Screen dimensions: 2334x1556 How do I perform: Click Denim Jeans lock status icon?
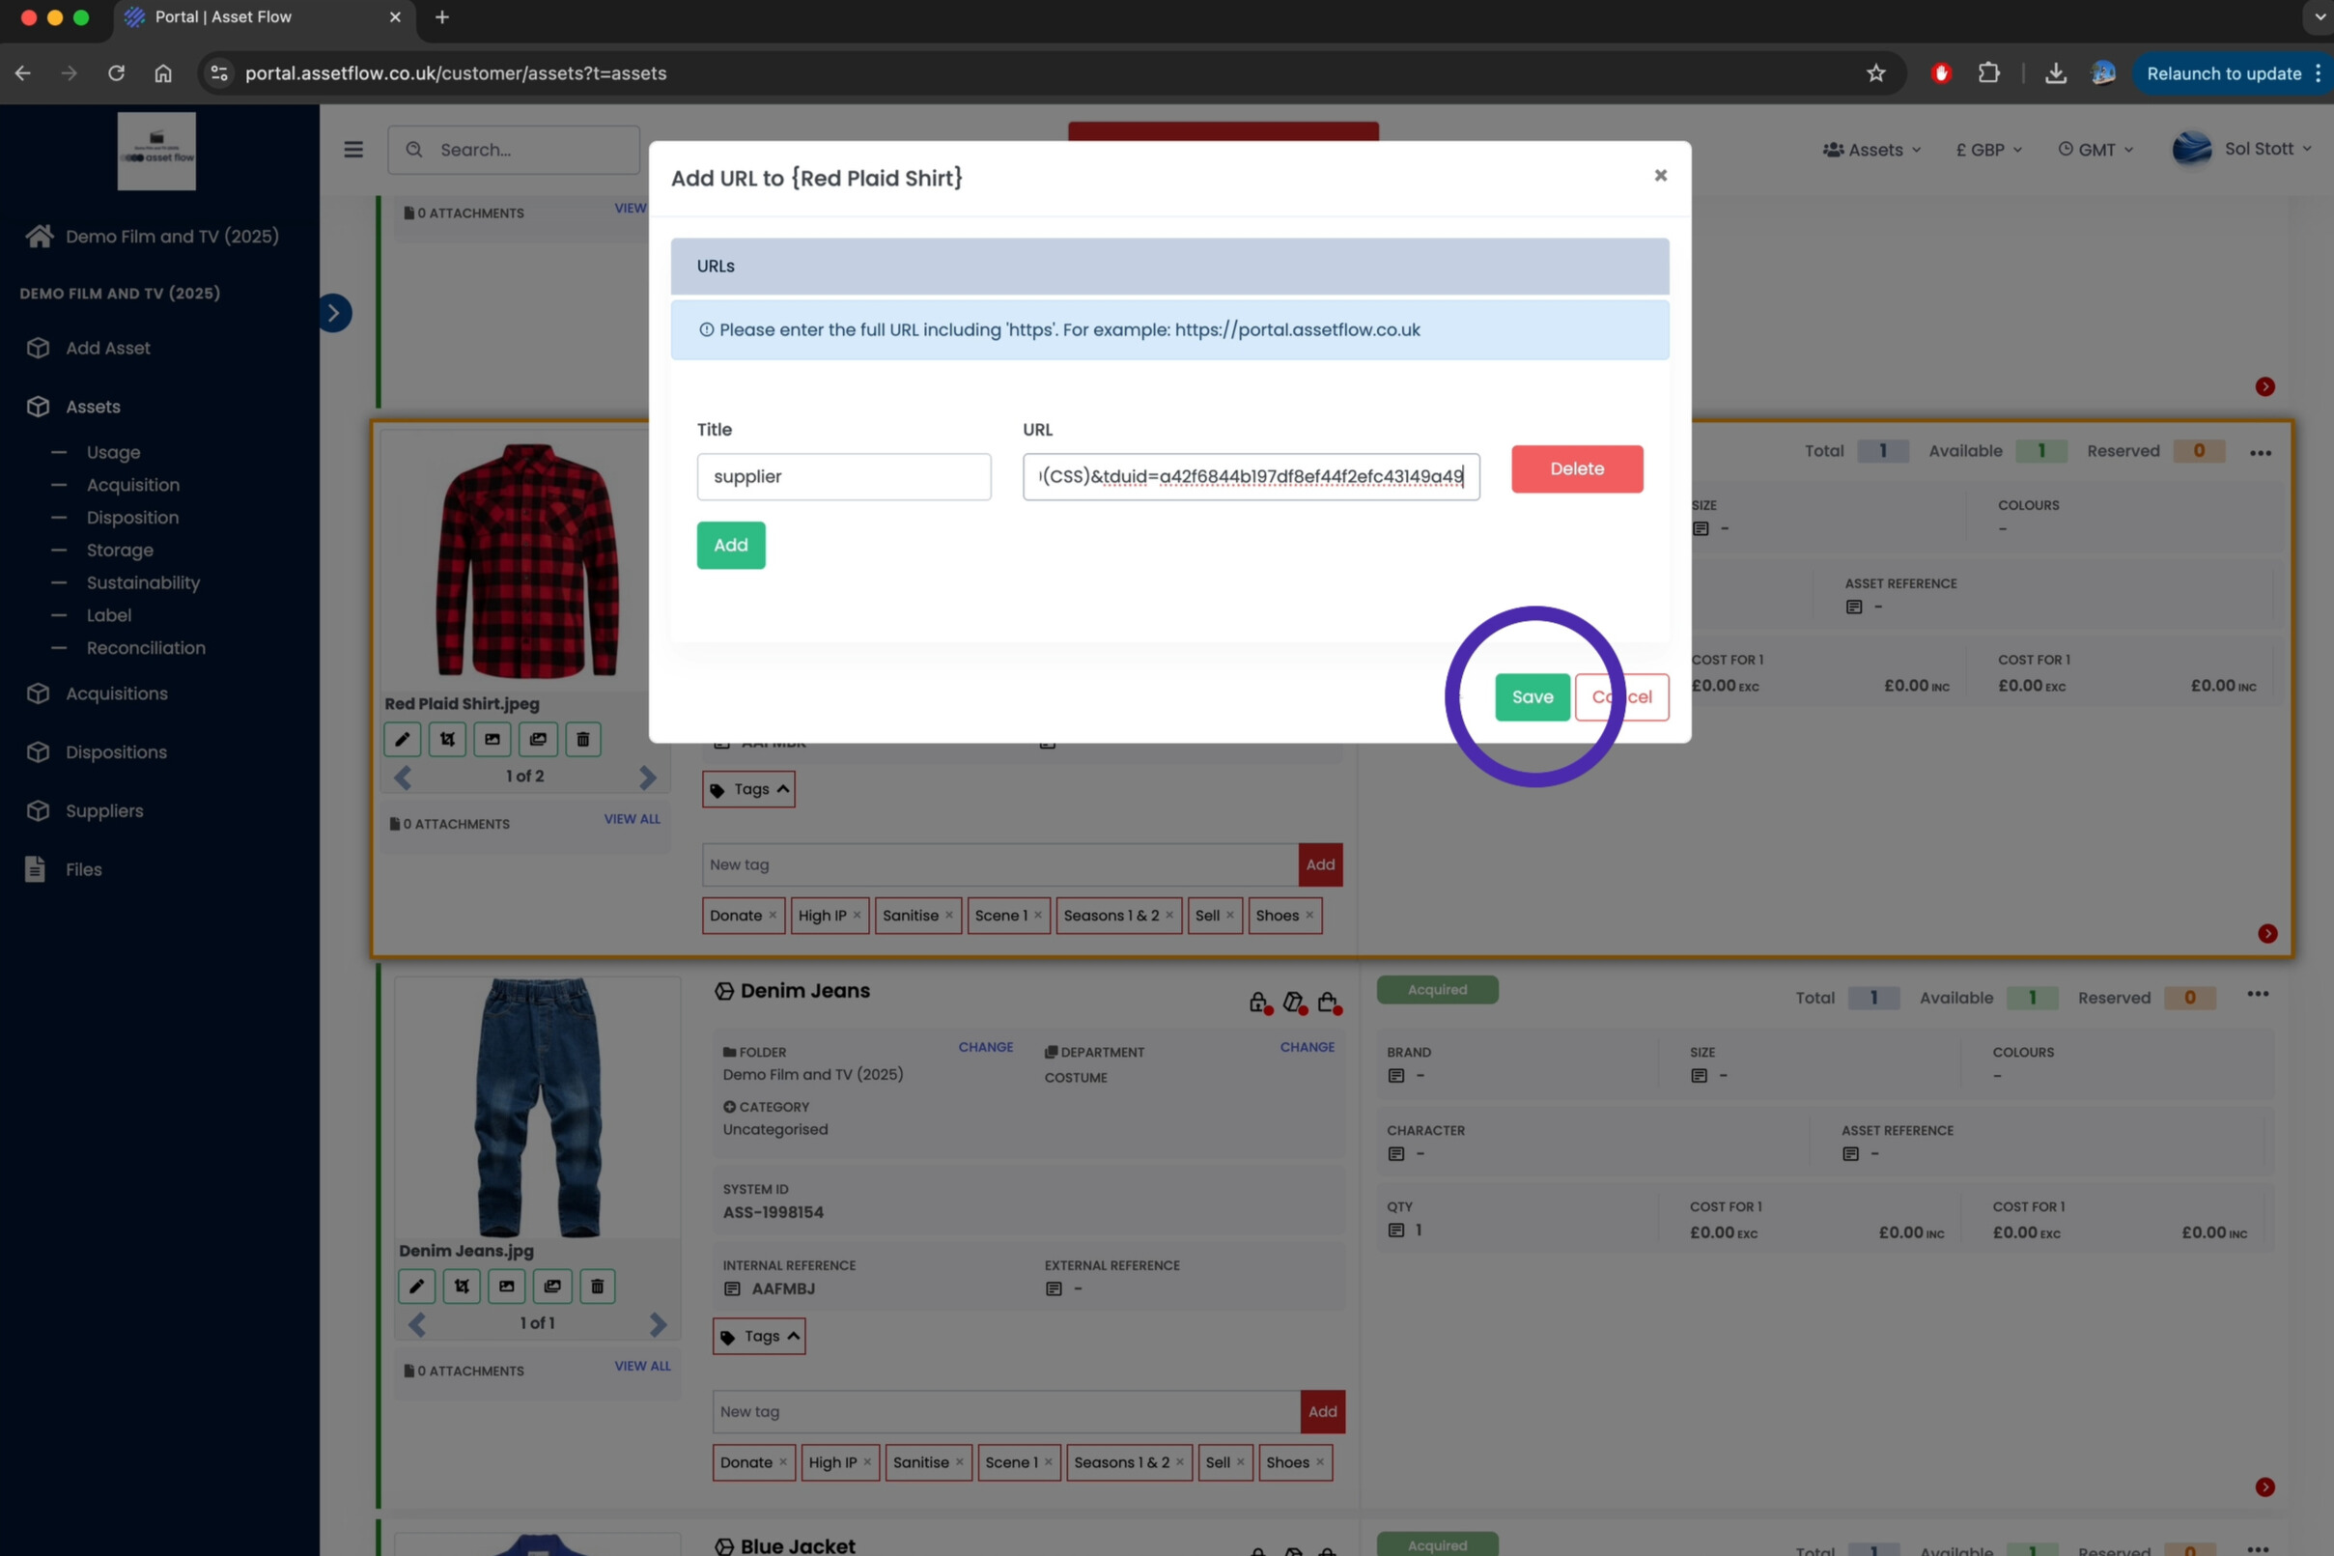tap(1259, 1003)
